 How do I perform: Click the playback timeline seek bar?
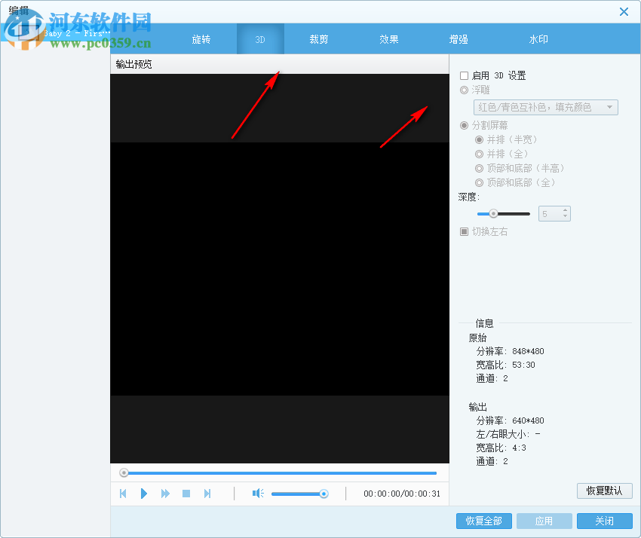pyautogui.click(x=279, y=472)
